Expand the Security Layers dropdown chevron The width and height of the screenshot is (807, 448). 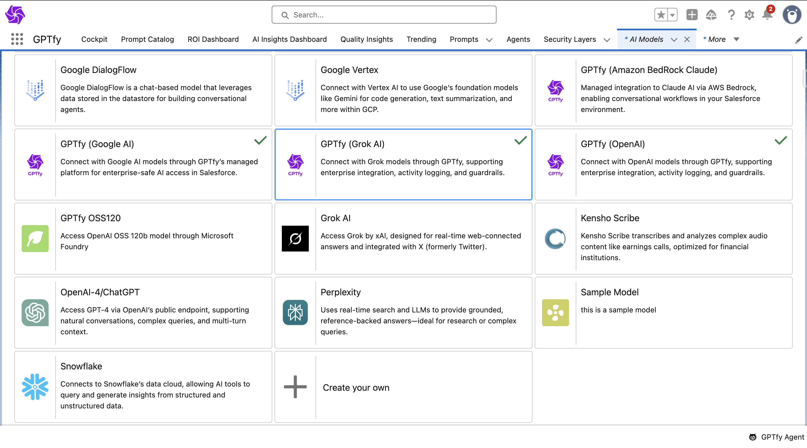(x=606, y=40)
